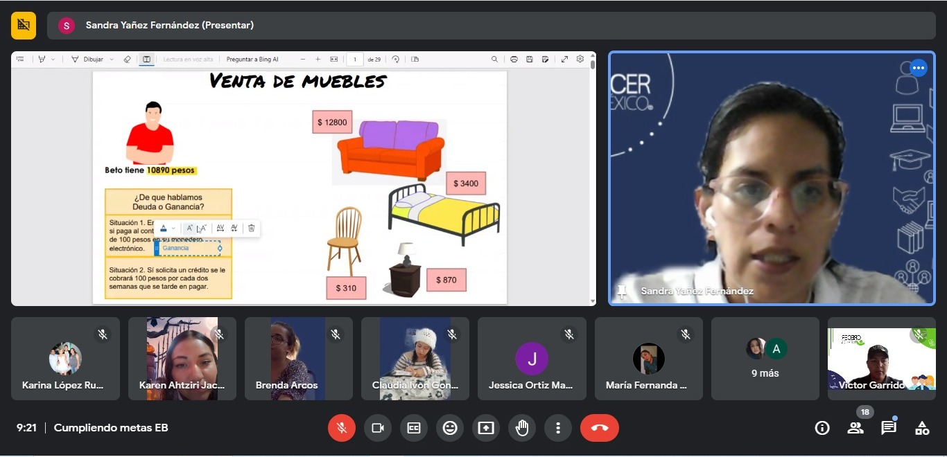
Task: Enable closed captions in the meeting
Action: click(413, 428)
